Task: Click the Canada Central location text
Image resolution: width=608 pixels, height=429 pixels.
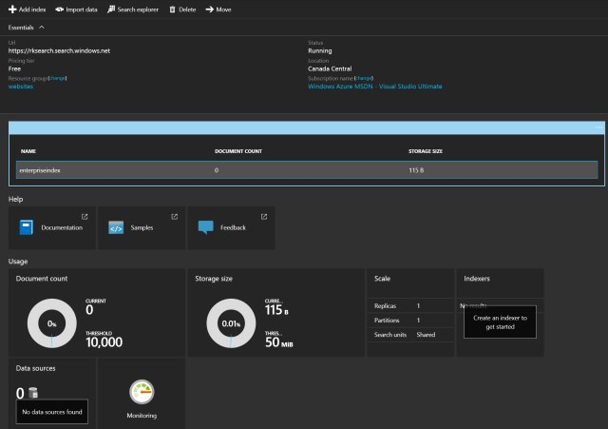Action: point(330,68)
